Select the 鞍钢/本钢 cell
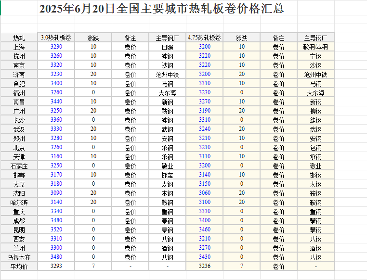This screenshot has height=280, width=367. coord(315,47)
